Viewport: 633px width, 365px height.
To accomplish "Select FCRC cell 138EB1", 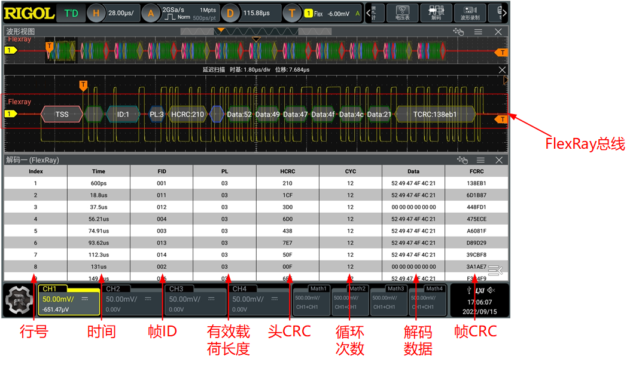I will (476, 183).
